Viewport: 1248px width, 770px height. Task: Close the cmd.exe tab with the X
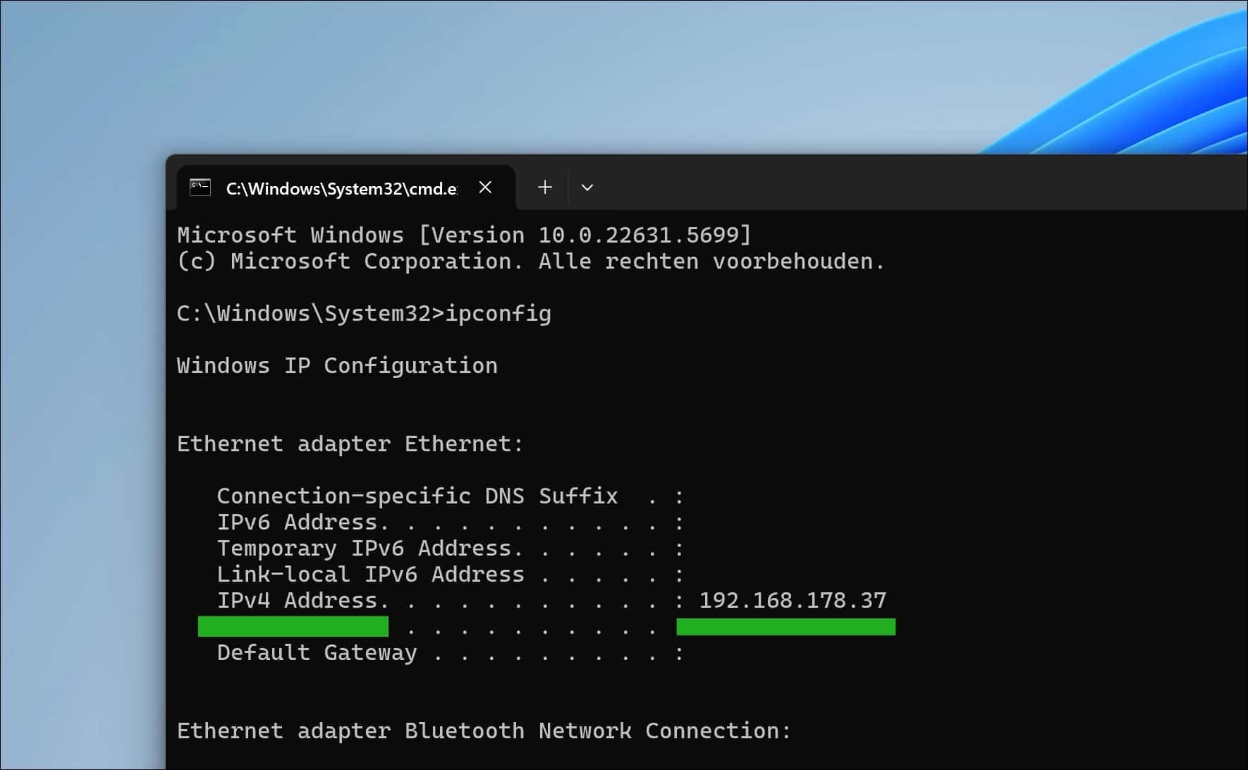pos(485,187)
